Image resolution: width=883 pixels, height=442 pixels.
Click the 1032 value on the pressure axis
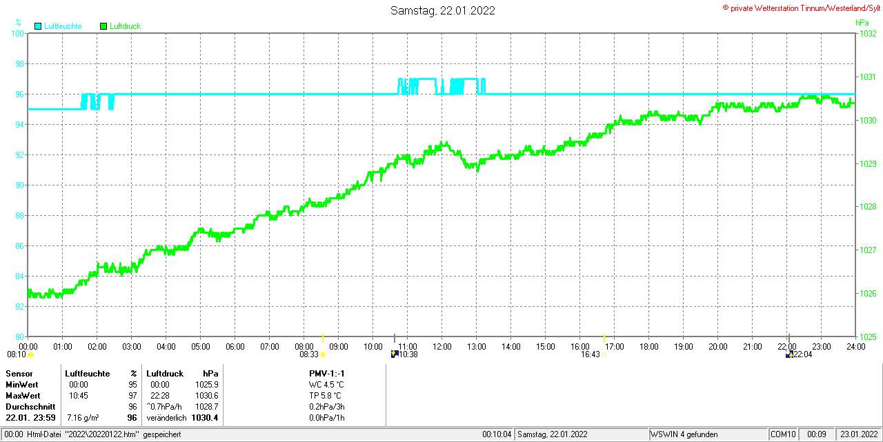point(867,34)
